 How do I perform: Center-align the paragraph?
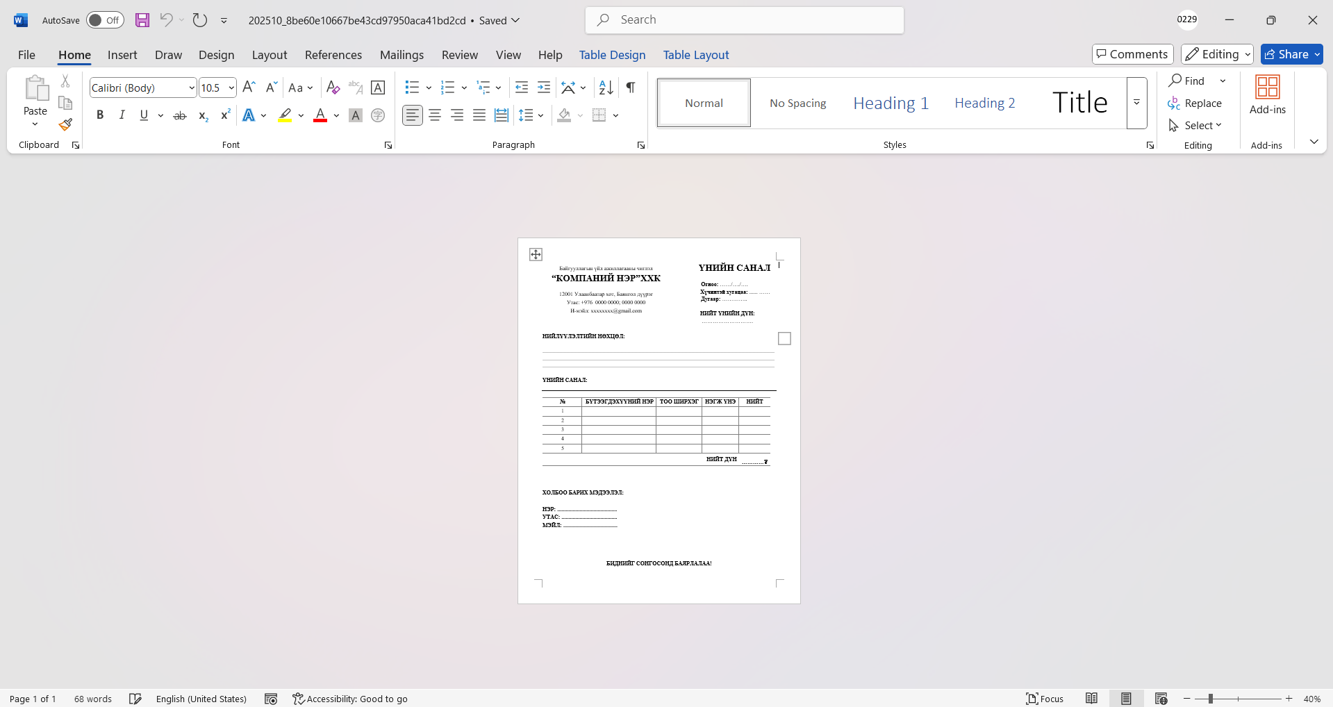[x=435, y=115]
